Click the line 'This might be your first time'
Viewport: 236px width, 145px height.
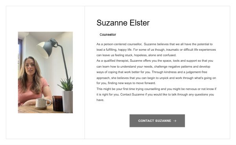(157, 89)
